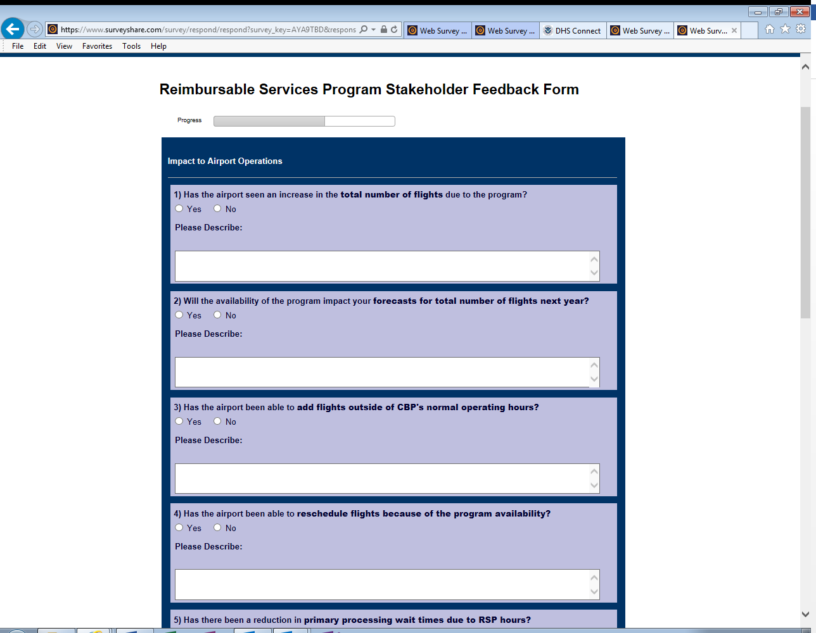The image size is (816, 633).
Task: Expand the address bar autocomplete dropdown arrow
Action: [x=374, y=30]
